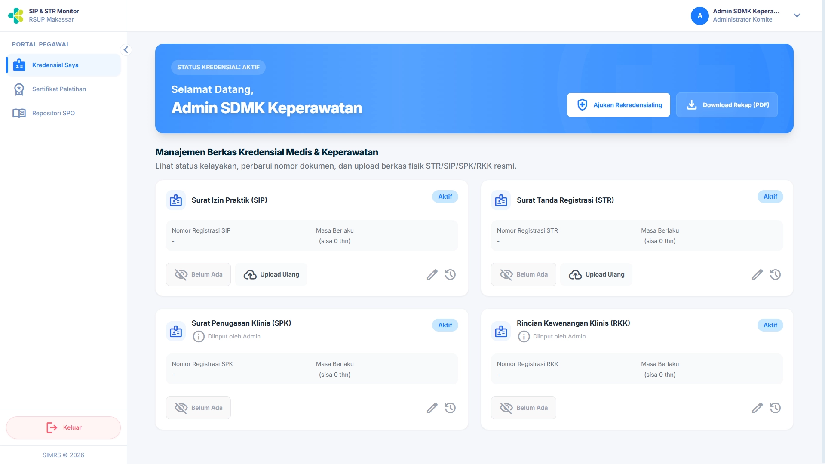Click the PORTAL PEGAWAI sidebar heading
Viewport: 825px width, 464px height.
[40, 44]
